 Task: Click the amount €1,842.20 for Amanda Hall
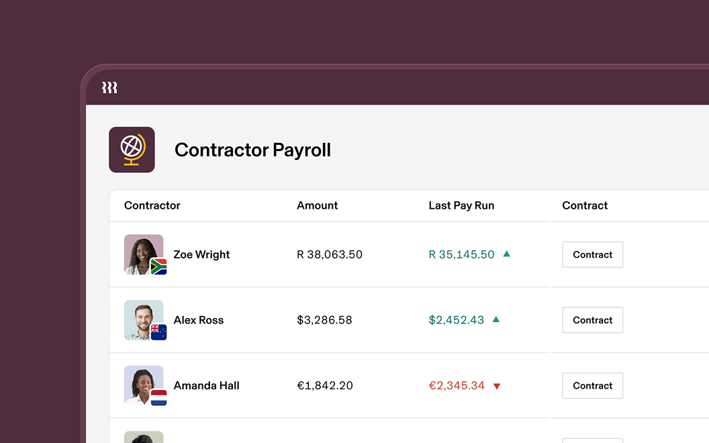(x=324, y=385)
